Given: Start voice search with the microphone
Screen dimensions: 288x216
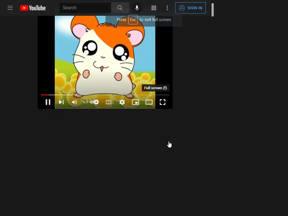Looking at the screenshot, I should click(137, 8).
